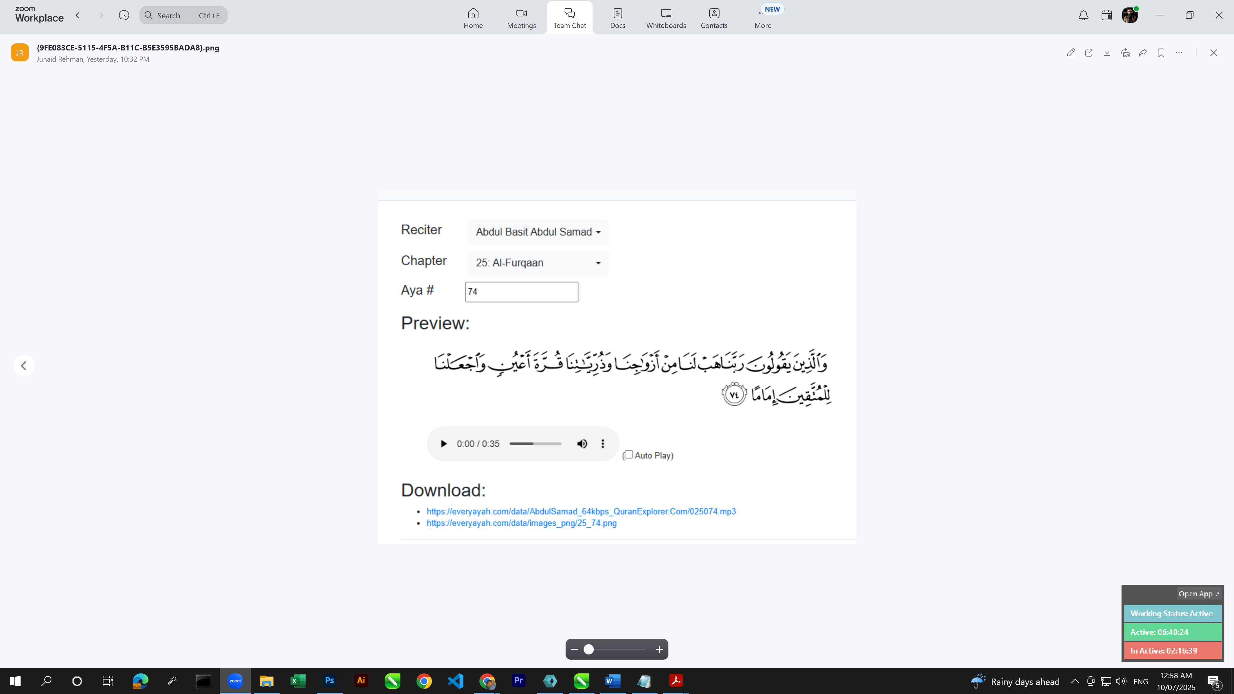Tick the Auto Play checkbox
The height and width of the screenshot is (694, 1234).
629,455
